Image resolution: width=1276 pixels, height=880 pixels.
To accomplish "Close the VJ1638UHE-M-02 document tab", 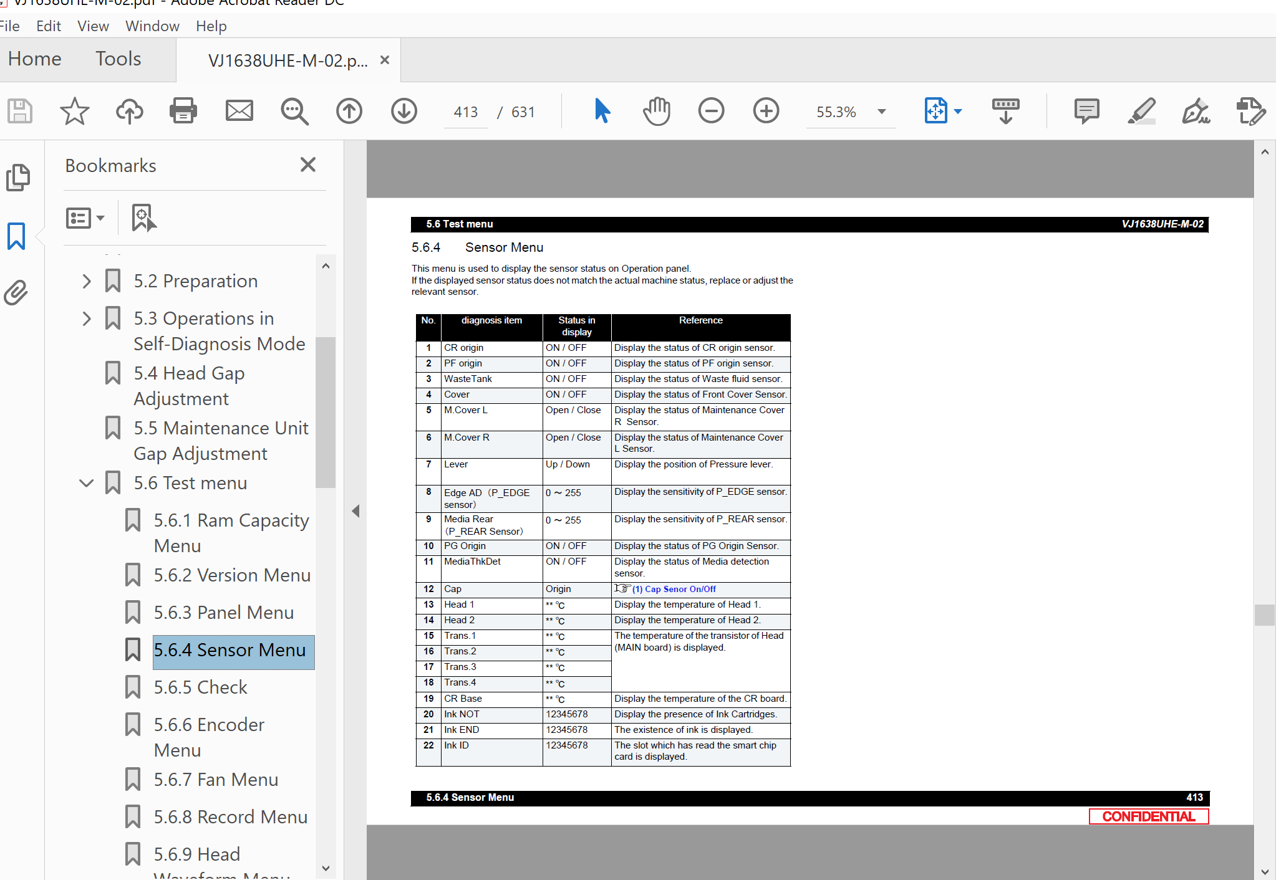I will pos(385,60).
